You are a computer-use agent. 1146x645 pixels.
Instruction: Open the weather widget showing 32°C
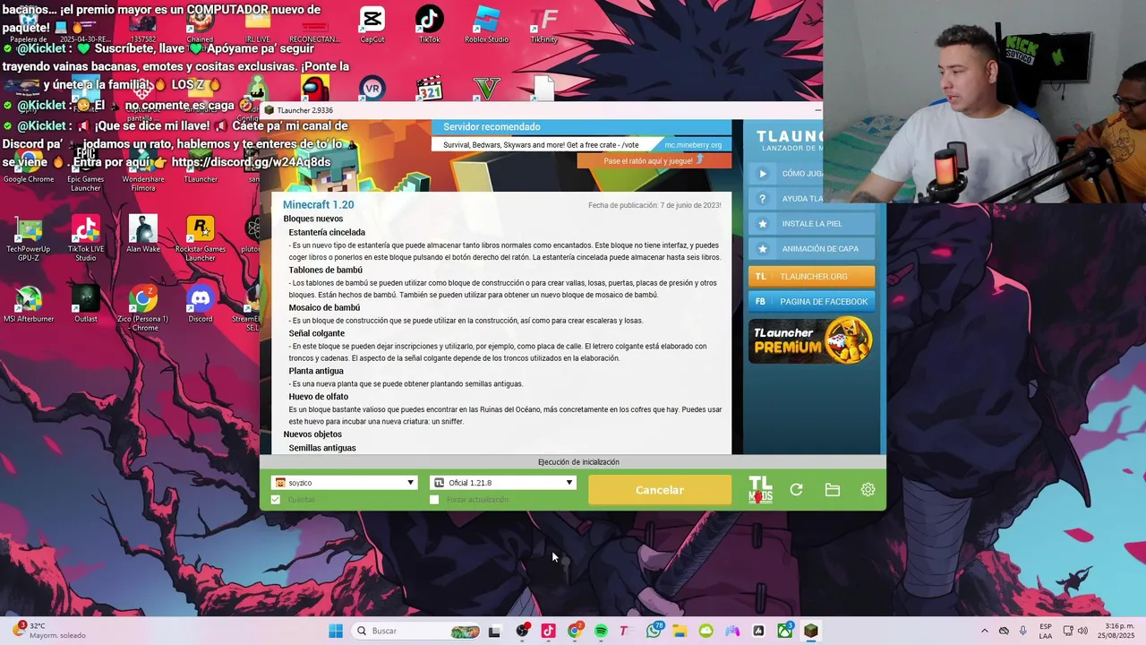click(47, 631)
